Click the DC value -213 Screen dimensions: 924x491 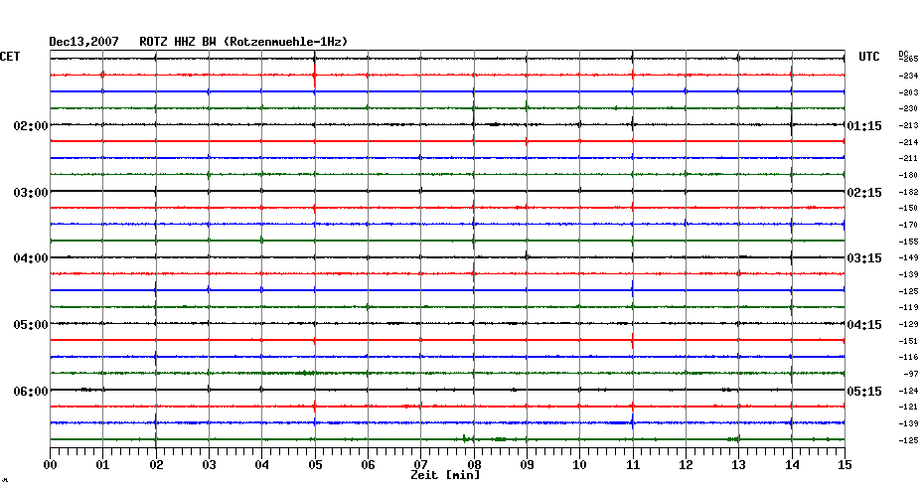point(908,125)
